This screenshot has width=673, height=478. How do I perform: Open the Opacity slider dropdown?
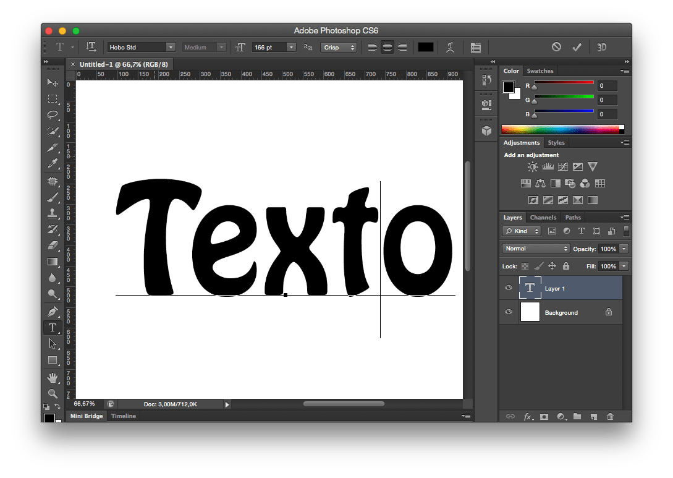624,249
